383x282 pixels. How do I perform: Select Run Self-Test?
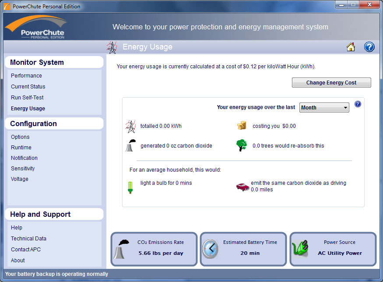(x=27, y=98)
